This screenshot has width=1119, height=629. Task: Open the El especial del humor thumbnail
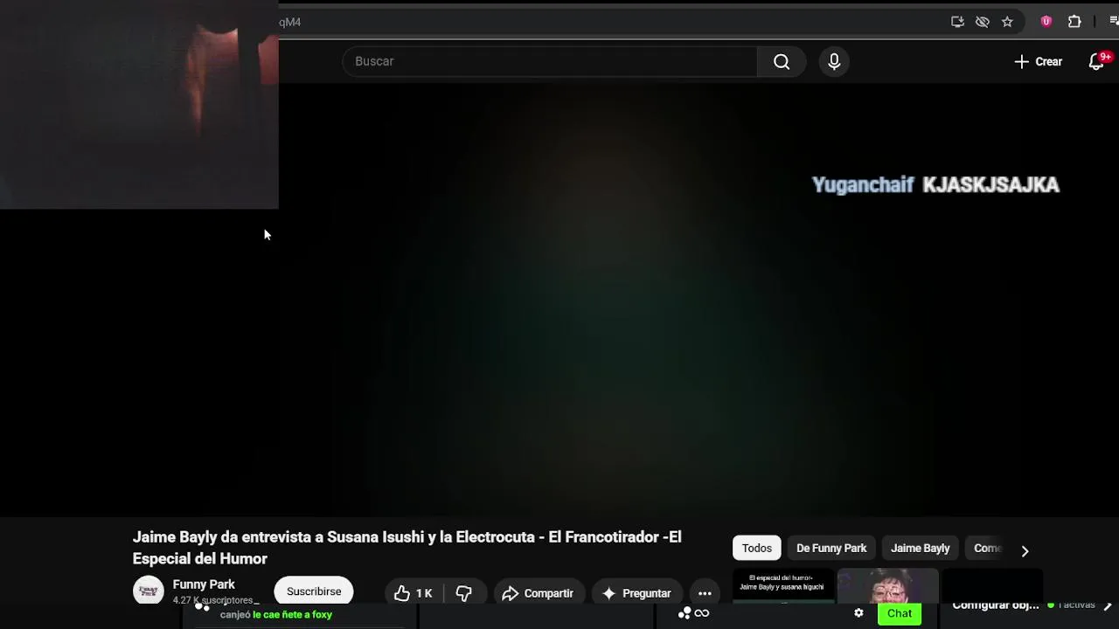tap(782, 585)
